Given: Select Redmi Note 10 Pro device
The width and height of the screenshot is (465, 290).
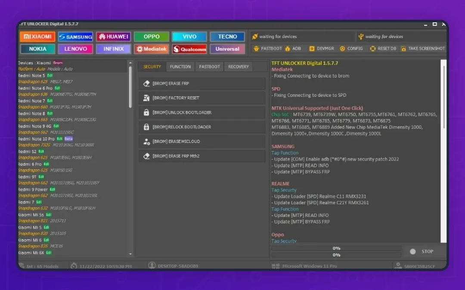Looking at the screenshot, I should [73, 142].
